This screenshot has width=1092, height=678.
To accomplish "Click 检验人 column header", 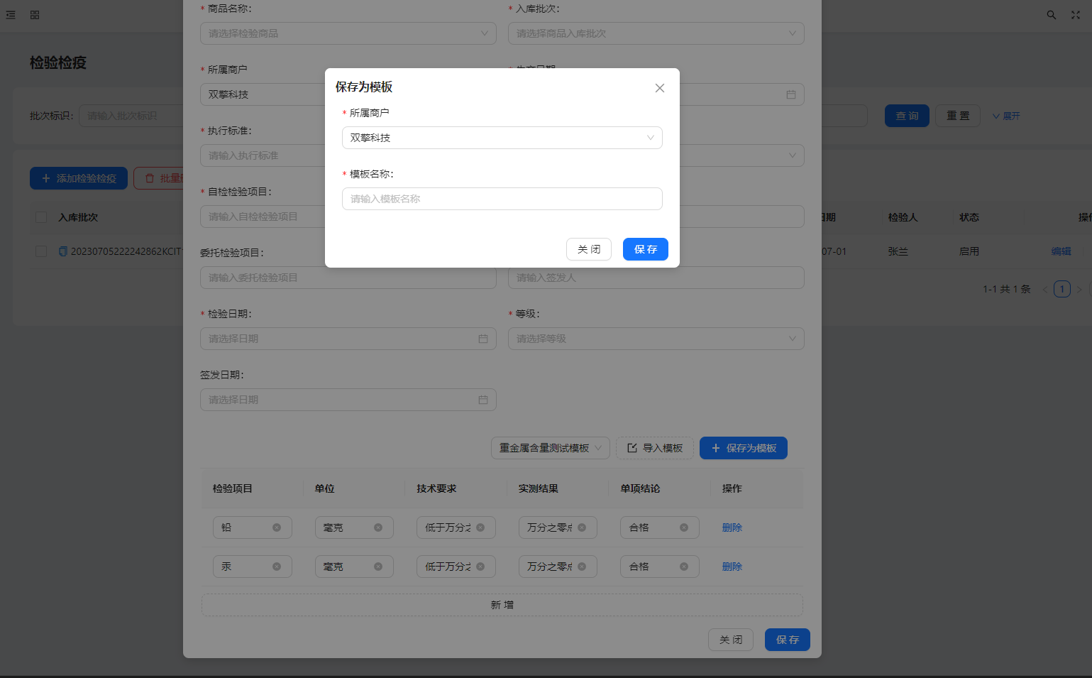I will [x=903, y=217].
